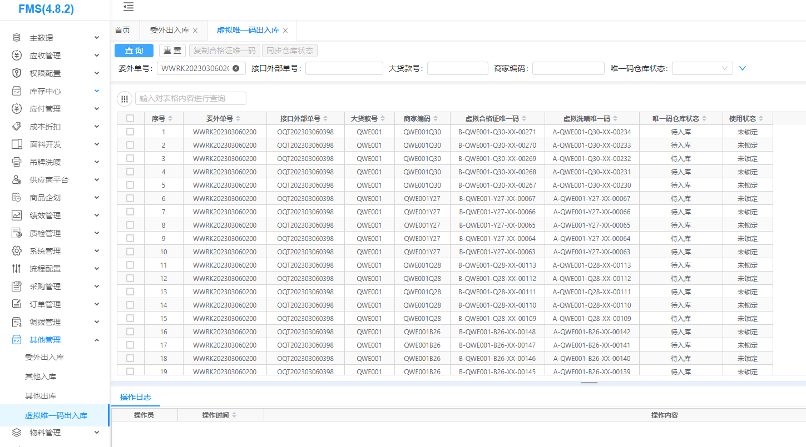Click the 流程配置 sliders icon
Viewport: 806px width, 447px height.
tap(17, 269)
